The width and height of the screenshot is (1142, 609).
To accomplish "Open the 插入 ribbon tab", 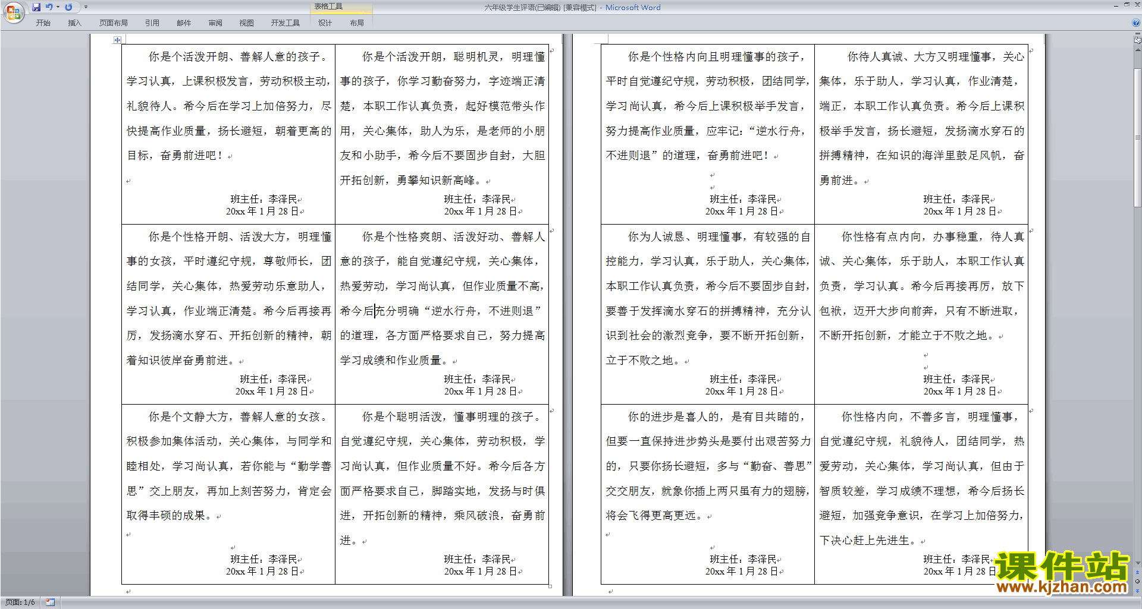I will (x=74, y=23).
